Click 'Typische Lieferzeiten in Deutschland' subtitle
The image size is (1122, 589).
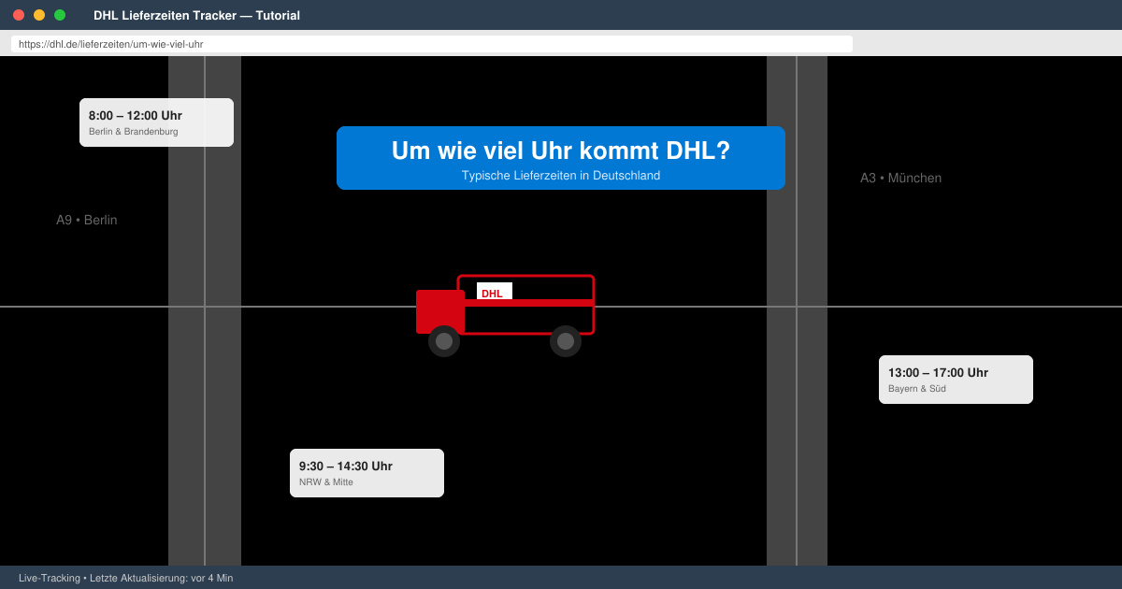point(561,176)
